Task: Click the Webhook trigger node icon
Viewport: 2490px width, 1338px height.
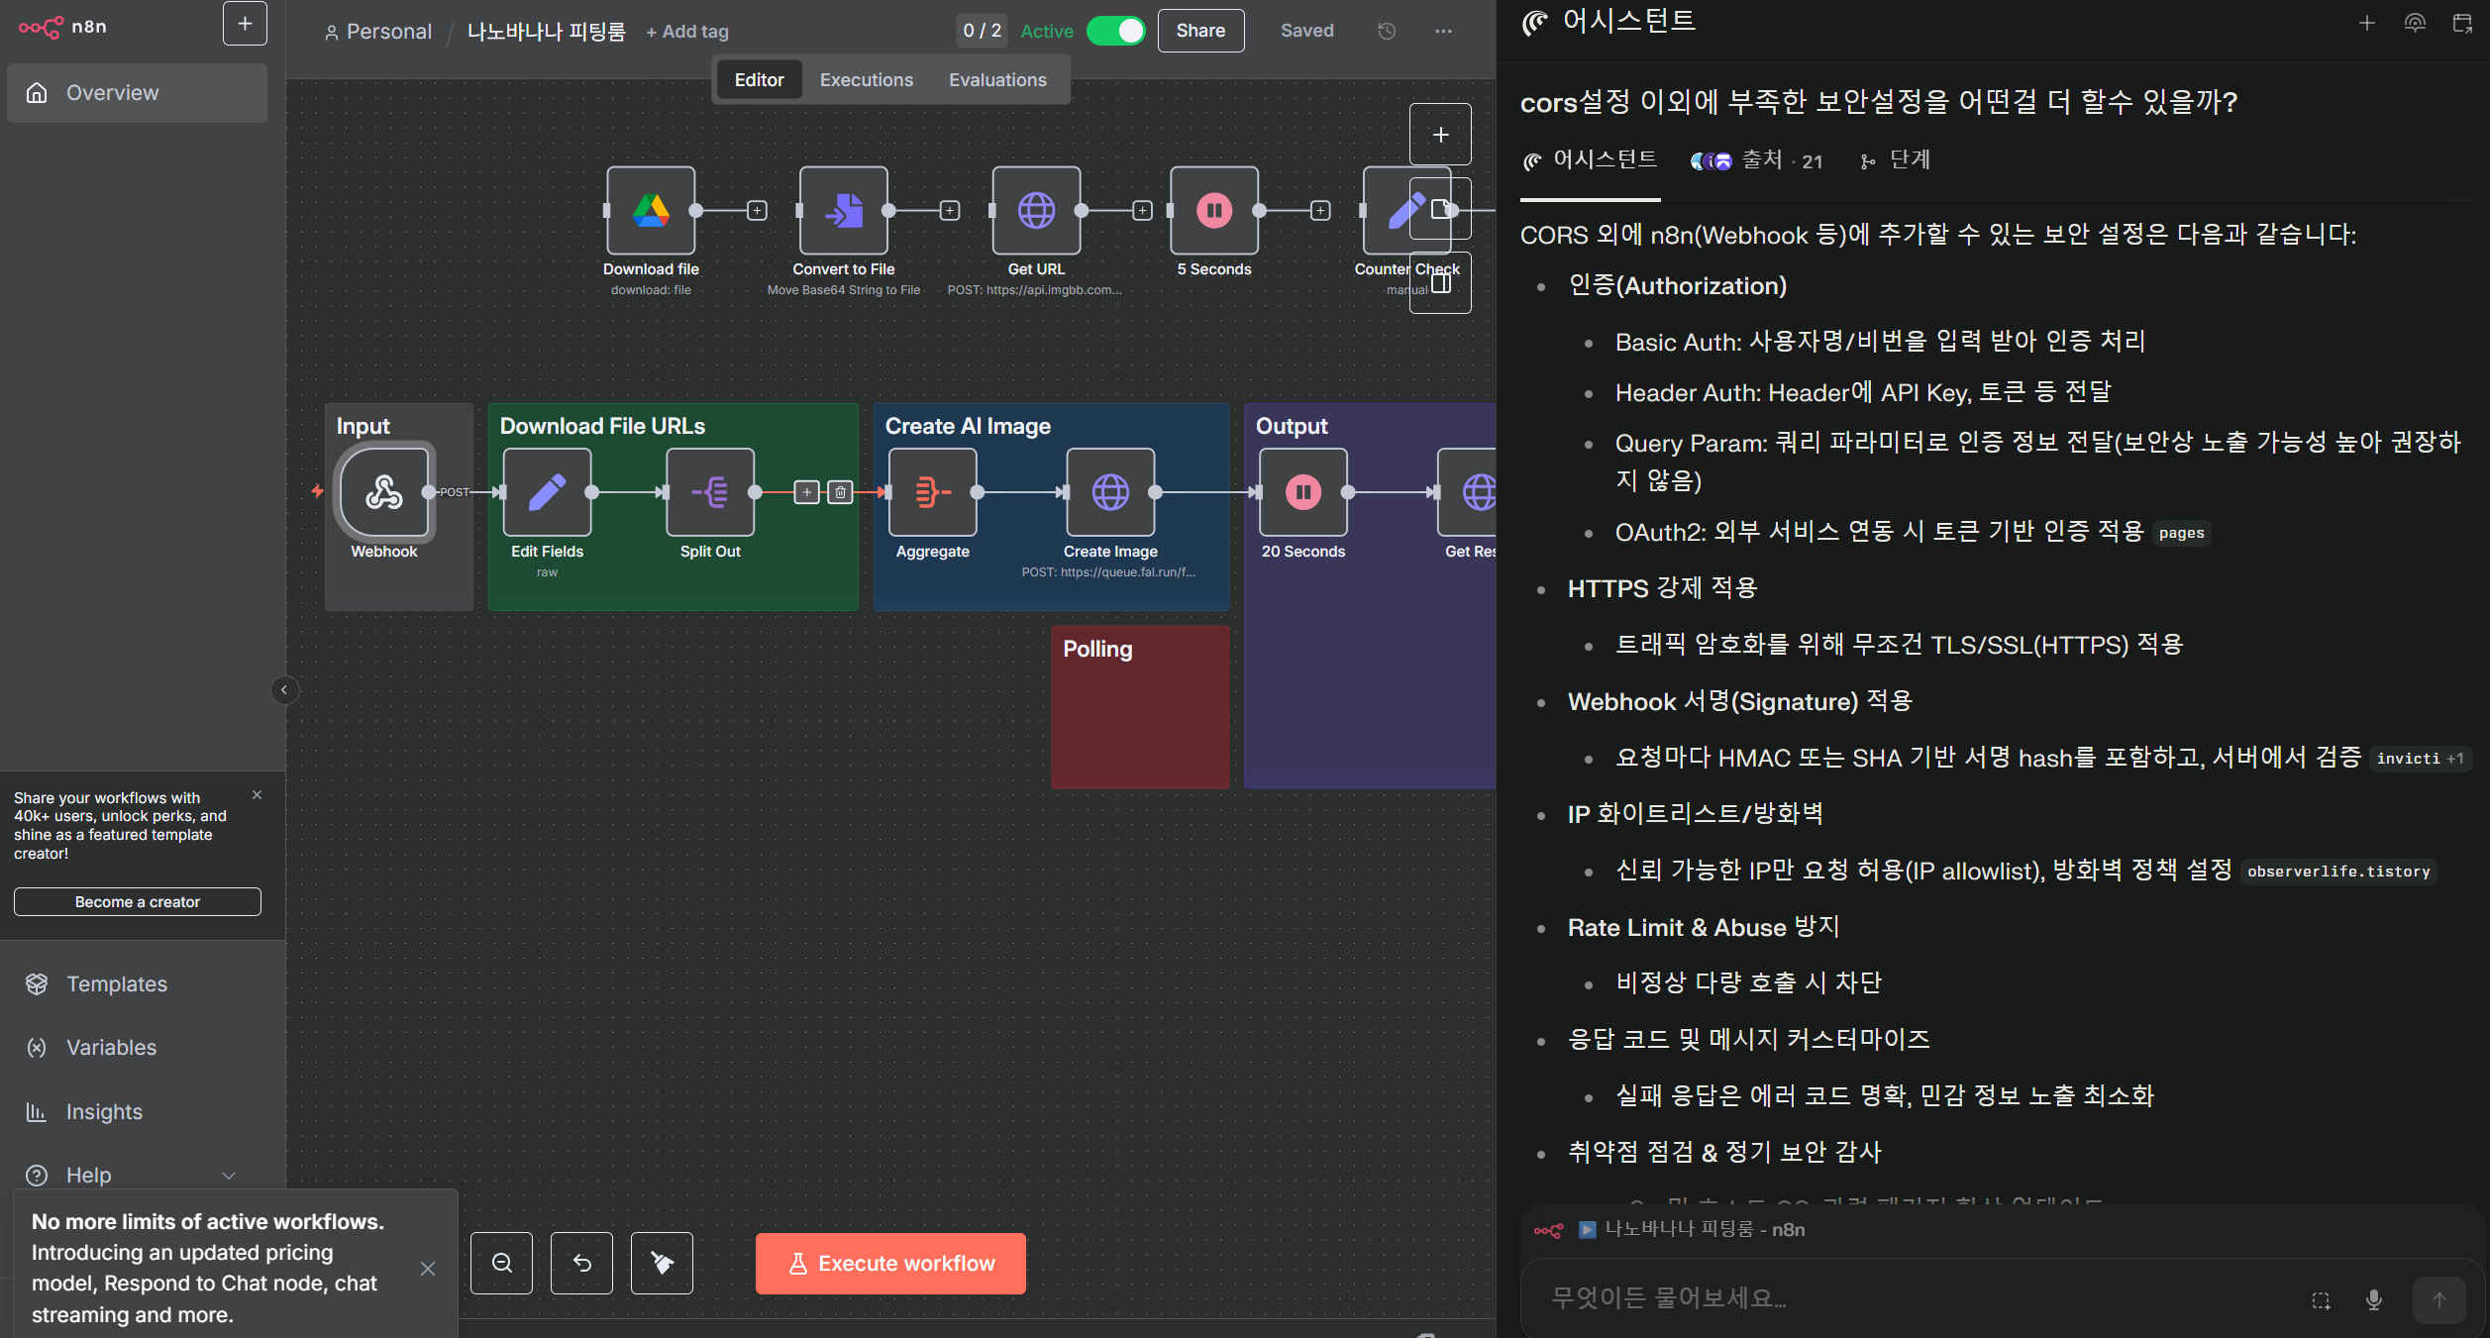Action: [384, 492]
